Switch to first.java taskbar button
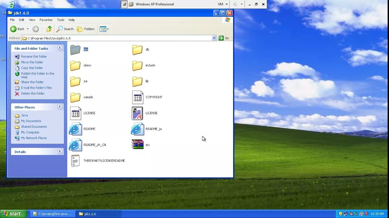The width and height of the screenshot is (389, 218). (52, 214)
